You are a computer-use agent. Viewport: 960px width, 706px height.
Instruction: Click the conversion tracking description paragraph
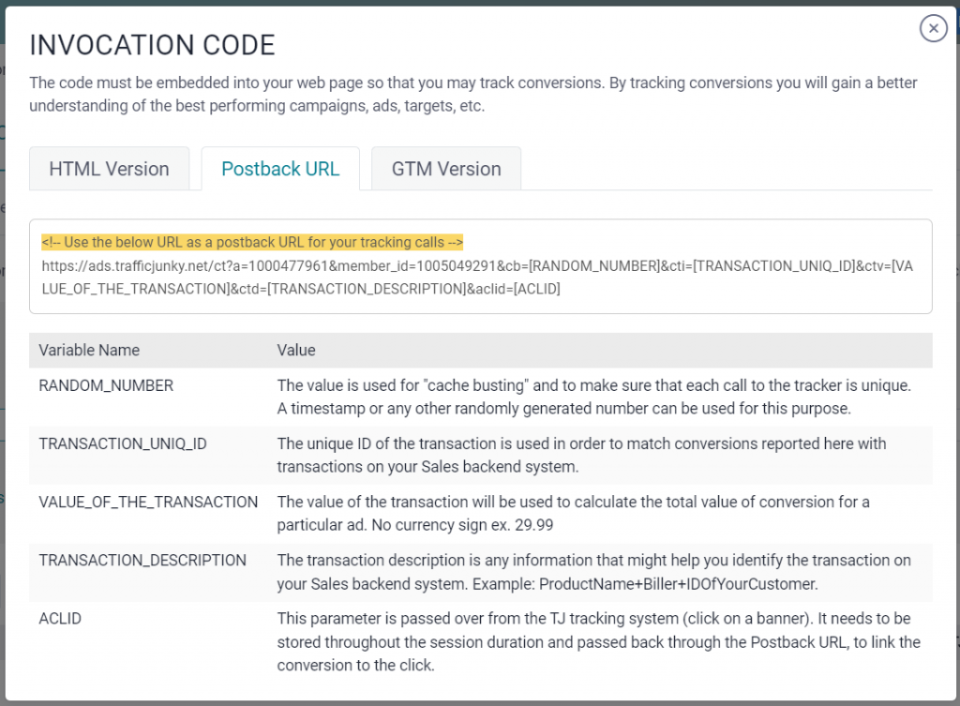[472, 94]
